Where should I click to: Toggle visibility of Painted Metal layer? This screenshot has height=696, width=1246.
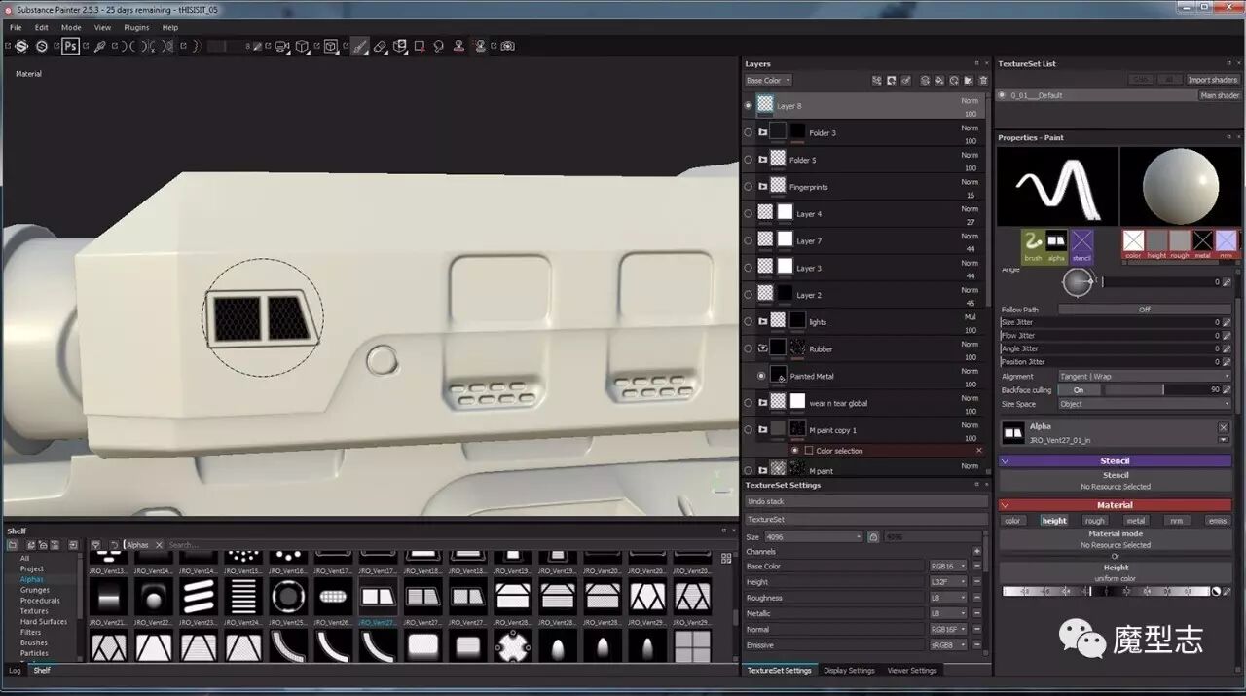[x=761, y=376]
